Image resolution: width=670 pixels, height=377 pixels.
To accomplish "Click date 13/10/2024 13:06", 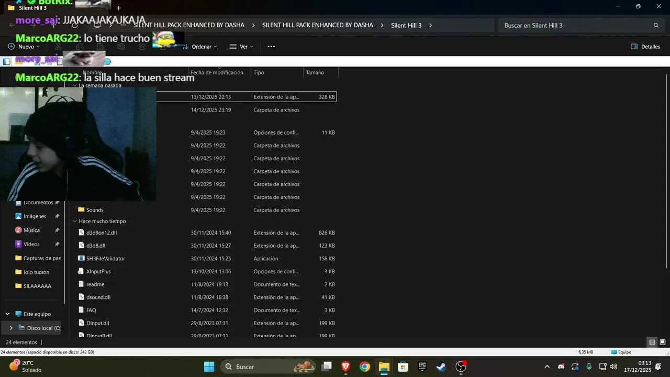I will (211, 271).
